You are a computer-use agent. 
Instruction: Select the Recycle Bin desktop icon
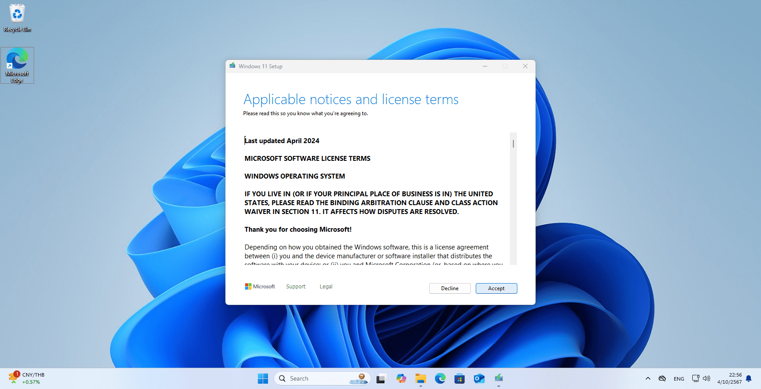click(x=17, y=18)
